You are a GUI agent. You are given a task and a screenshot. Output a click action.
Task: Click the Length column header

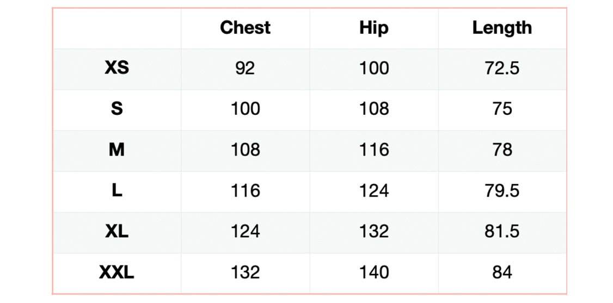click(x=501, y=28)
